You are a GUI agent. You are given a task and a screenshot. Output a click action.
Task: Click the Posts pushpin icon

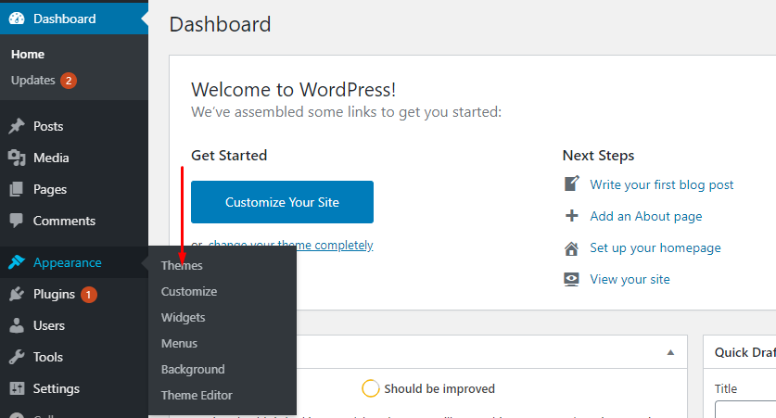pyautogui.click(x=17, y=126)
